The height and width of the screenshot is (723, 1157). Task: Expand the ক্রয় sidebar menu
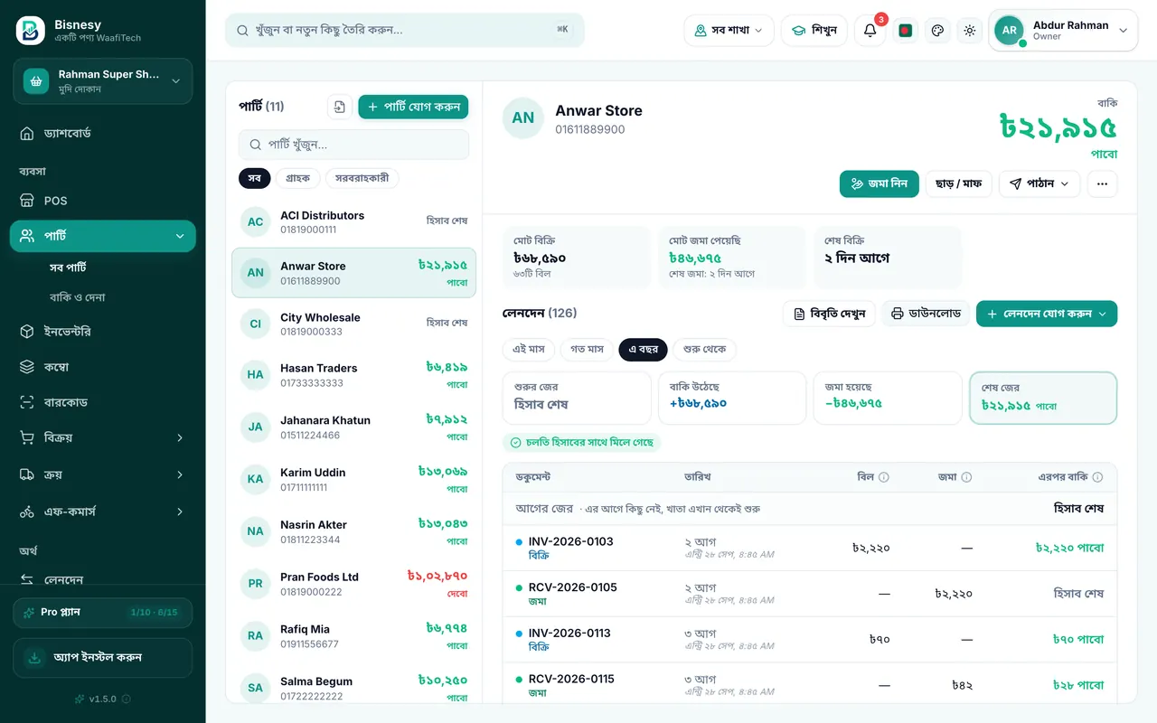[102, 474]
